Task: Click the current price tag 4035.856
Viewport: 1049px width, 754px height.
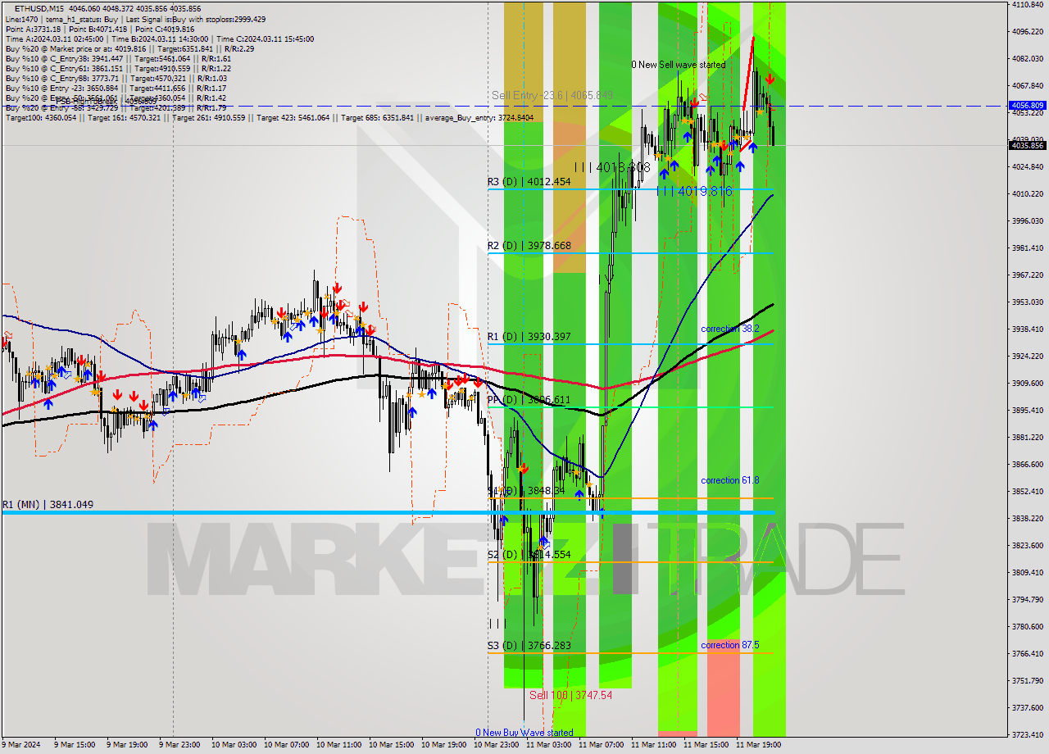Action: [1028, 145]
